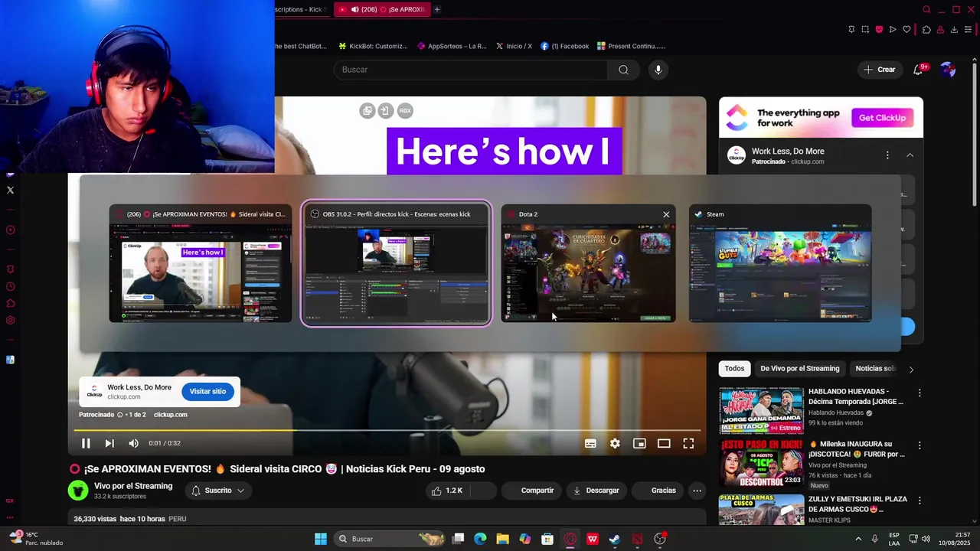
Task: Open Windows Start menu
Action: (321, 539)
